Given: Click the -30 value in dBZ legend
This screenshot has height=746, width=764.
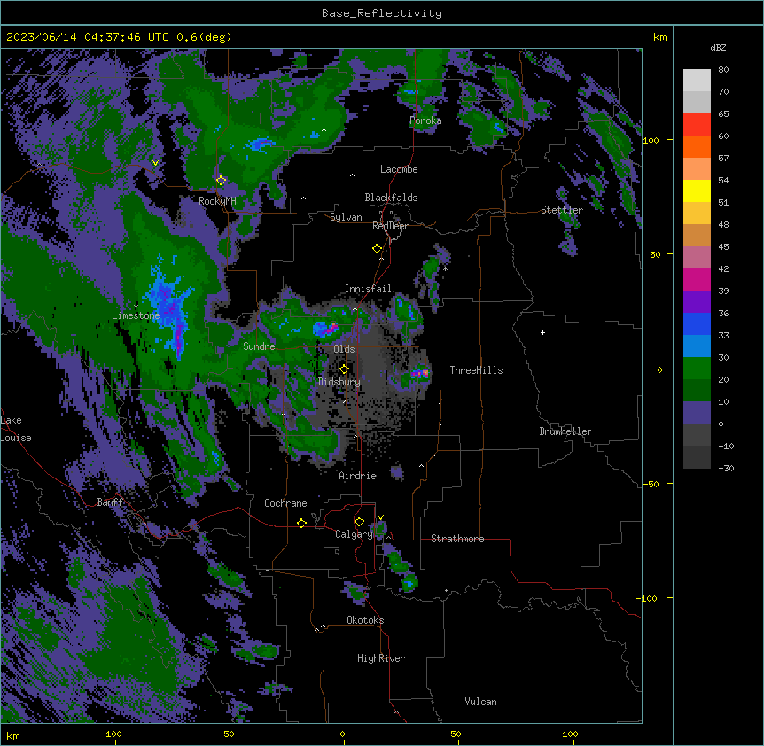Looking at the screenshot, I should click(726, 468).
